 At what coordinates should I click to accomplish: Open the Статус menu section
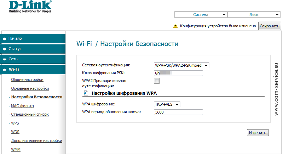coord(33,49)
